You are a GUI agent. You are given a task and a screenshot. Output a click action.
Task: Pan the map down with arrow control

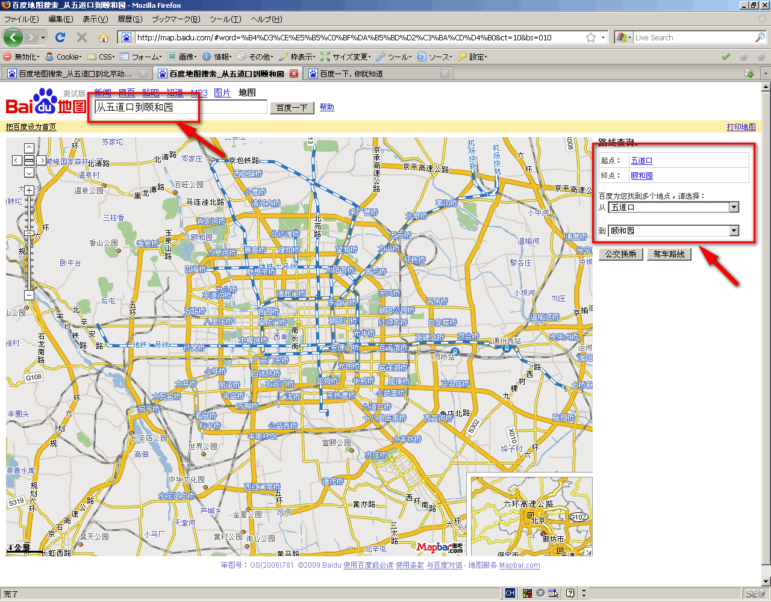pyautogui.click(x=29, y=173)
